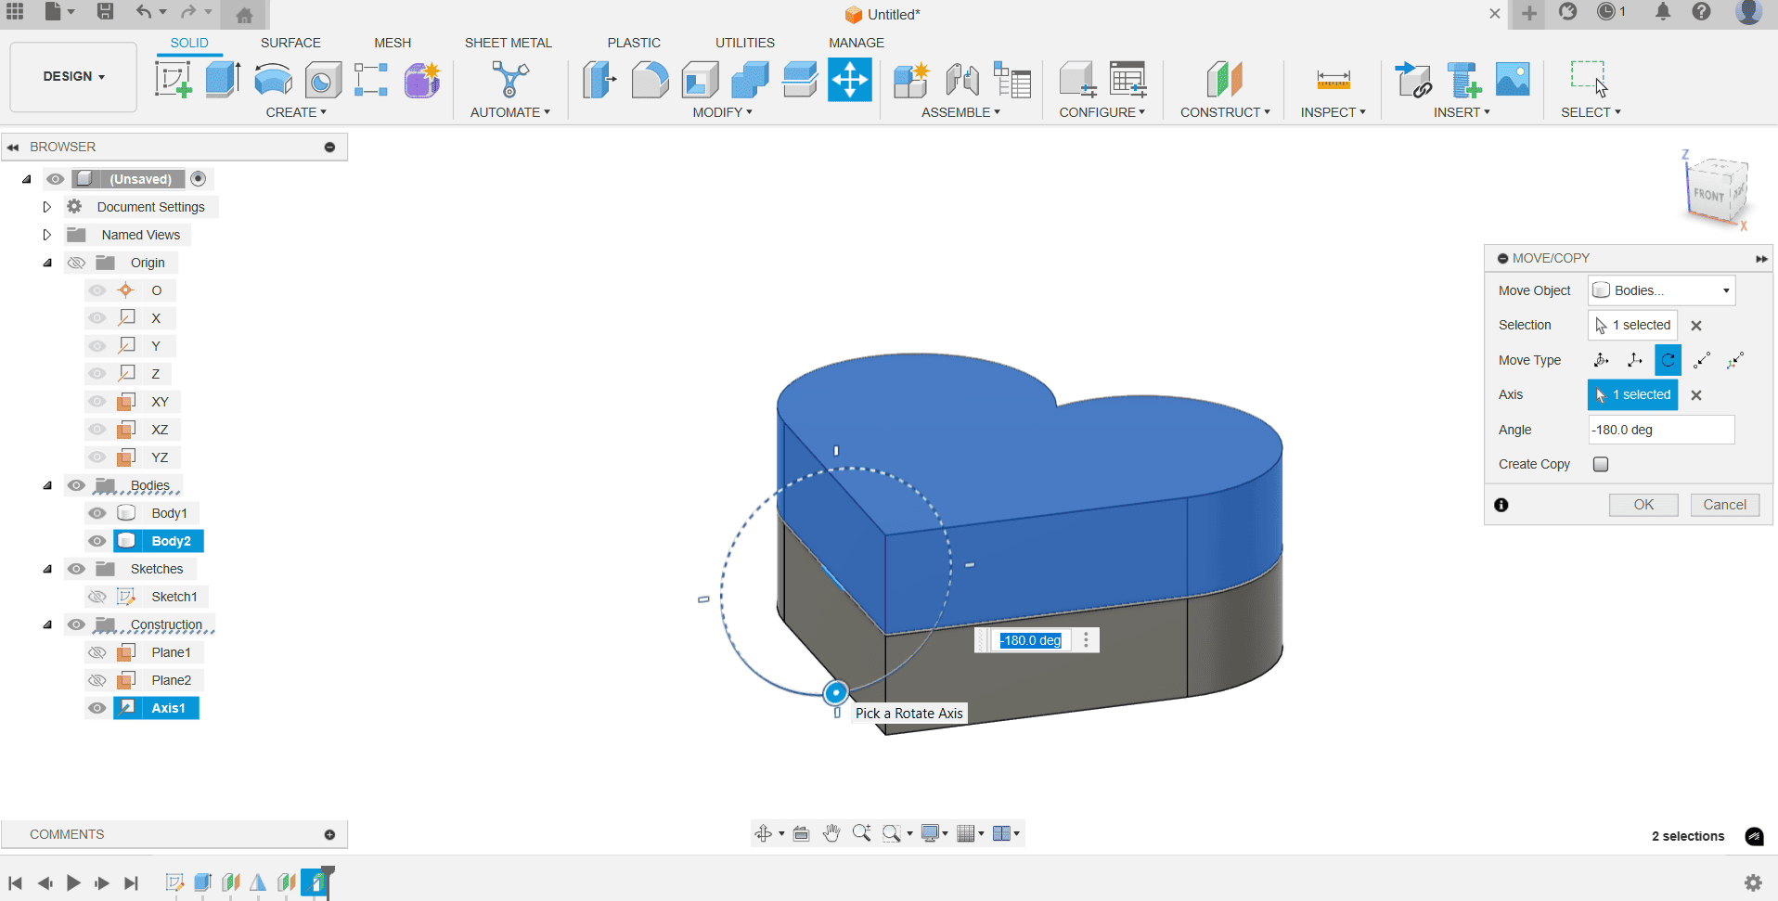Image resolution: width=1778 pixels, height=901 pixels.
Task: Select the Fillet tool
Action: click(x=650, y=80)
